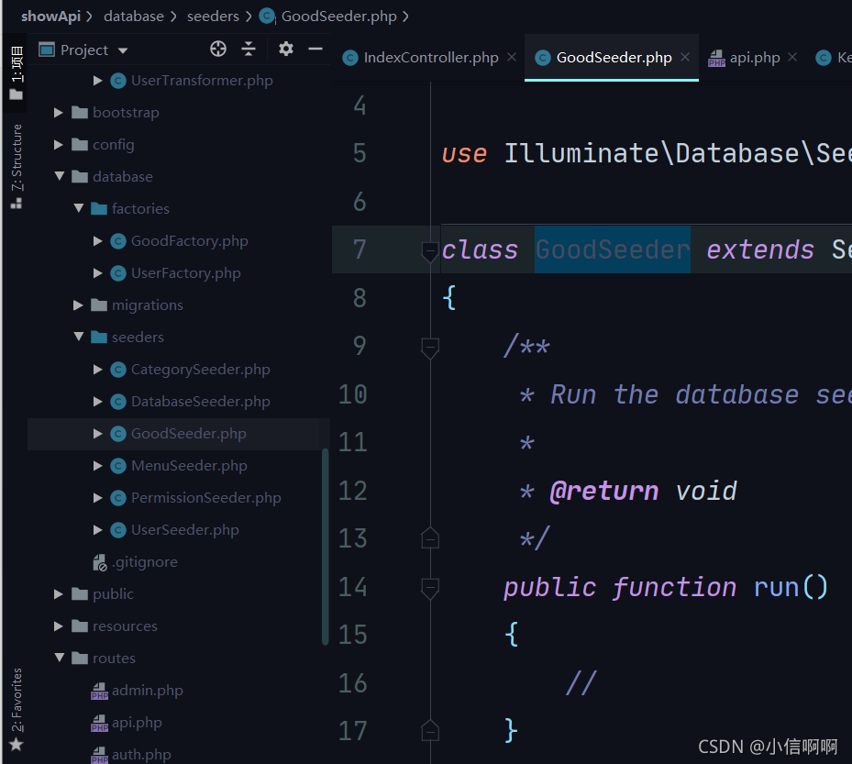Click the CategorySeeder.php class icon
Viewport: 852px width, 764px height.
click(x=118, y=370)
